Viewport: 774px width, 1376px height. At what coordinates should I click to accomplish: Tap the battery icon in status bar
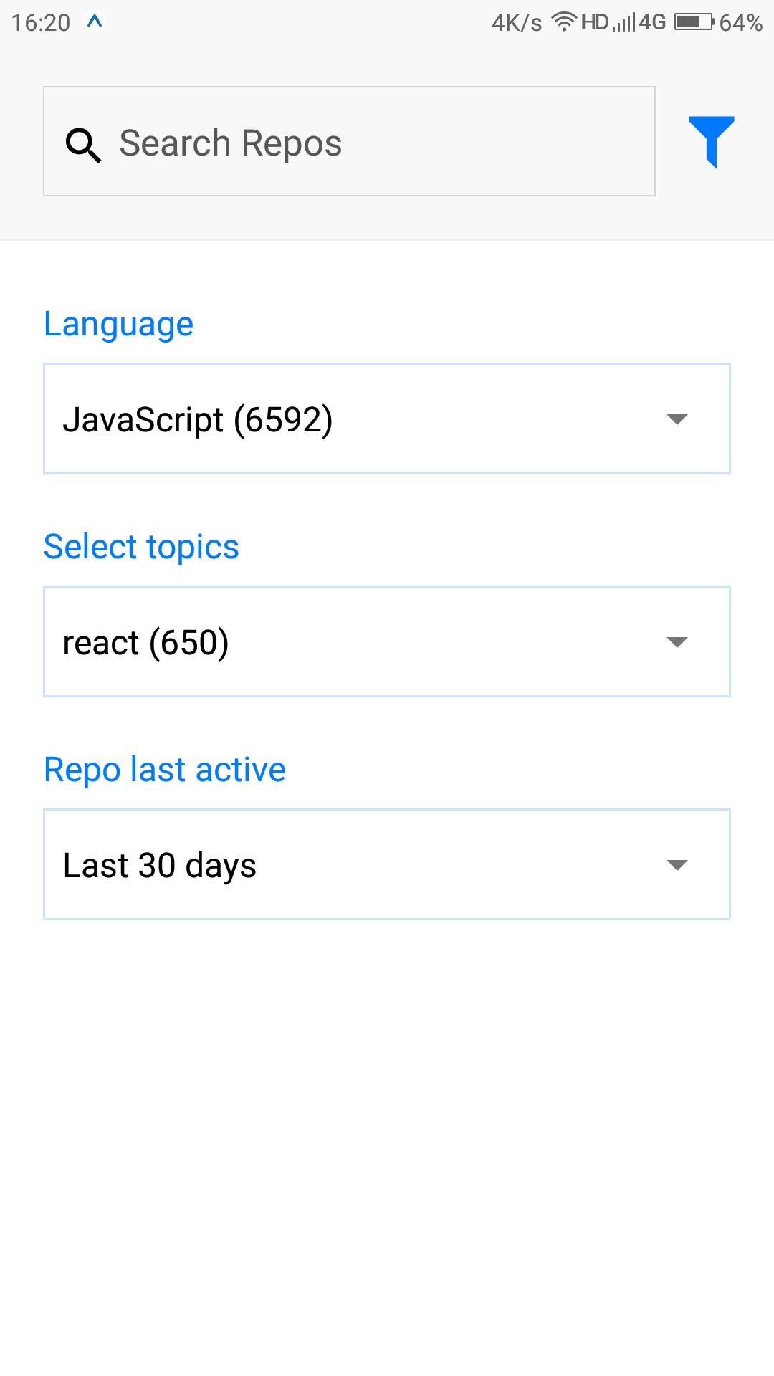[694, 22]
